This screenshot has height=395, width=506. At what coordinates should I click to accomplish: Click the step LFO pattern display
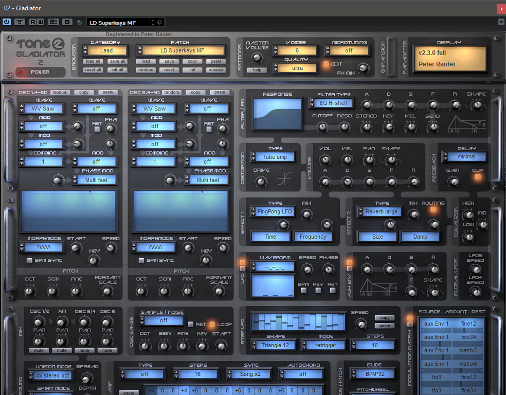point(298,322)
